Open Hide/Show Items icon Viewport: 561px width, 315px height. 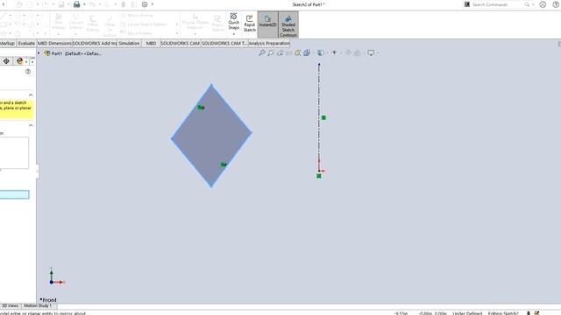[x=334, y=52]
